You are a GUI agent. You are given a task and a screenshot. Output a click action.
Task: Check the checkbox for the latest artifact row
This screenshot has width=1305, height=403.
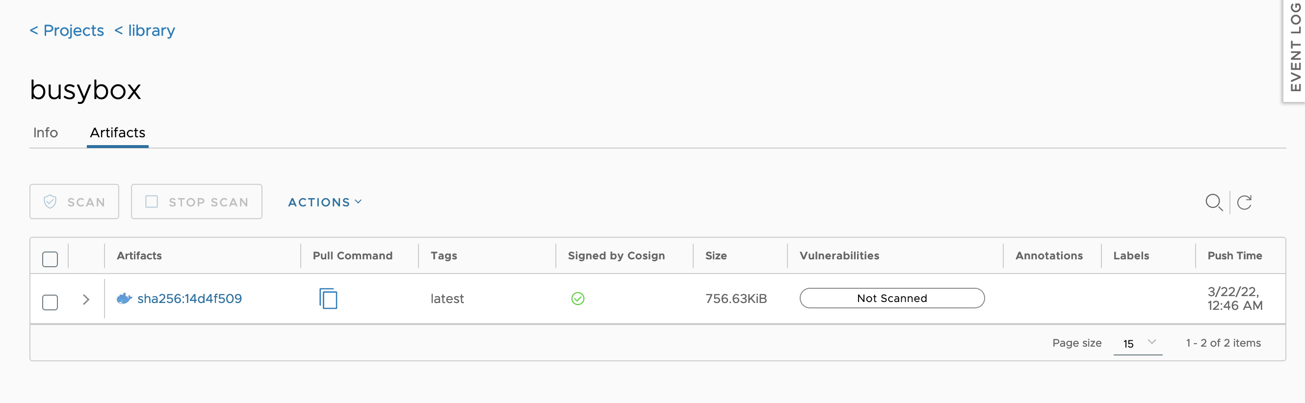click(50, 302)
